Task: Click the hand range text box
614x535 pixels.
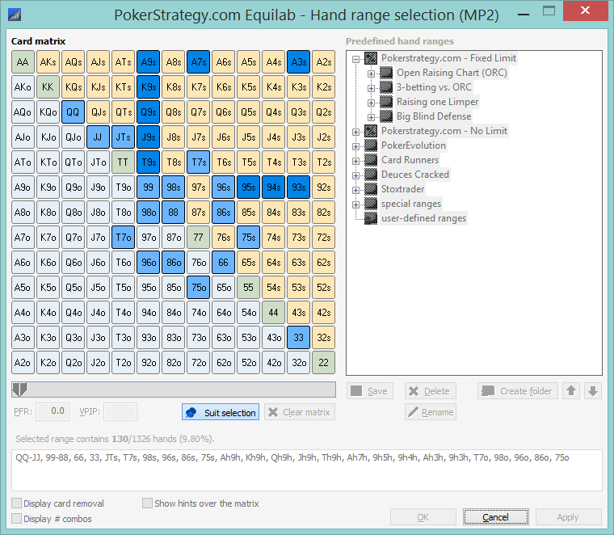Action: (x=307, y=470)
